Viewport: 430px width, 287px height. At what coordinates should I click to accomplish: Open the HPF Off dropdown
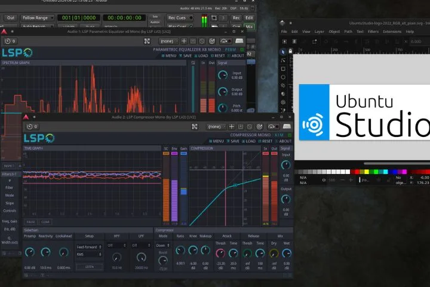pyautogui.click(x=116, y=245)
